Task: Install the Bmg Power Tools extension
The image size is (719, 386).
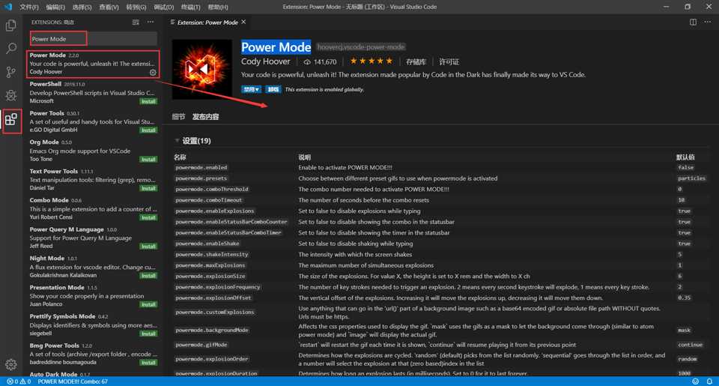Action: click(148, 363)
